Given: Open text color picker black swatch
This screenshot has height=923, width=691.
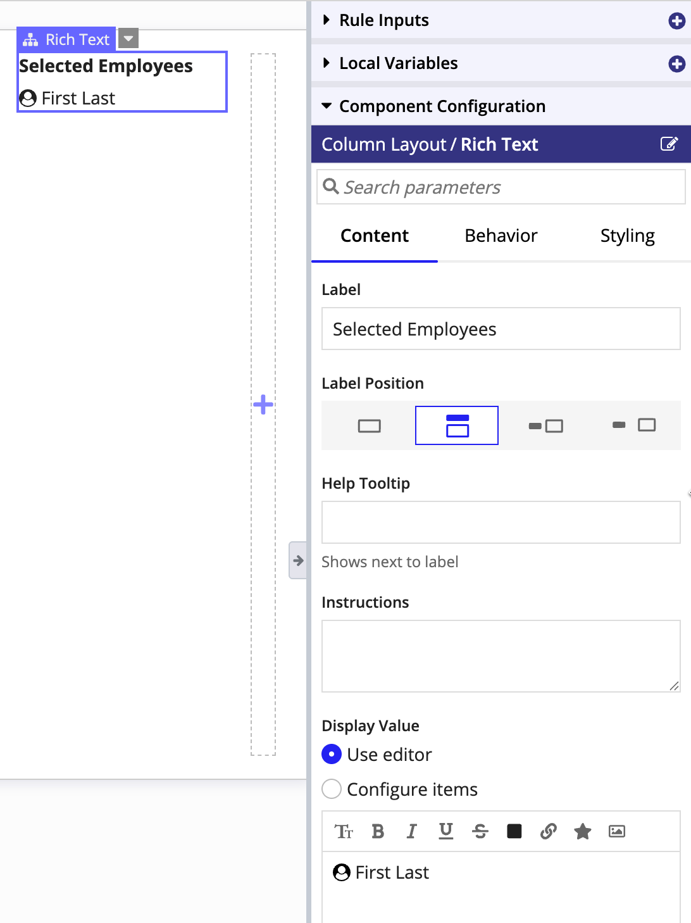Looking at the screenshot, I should tap(514, 831).
